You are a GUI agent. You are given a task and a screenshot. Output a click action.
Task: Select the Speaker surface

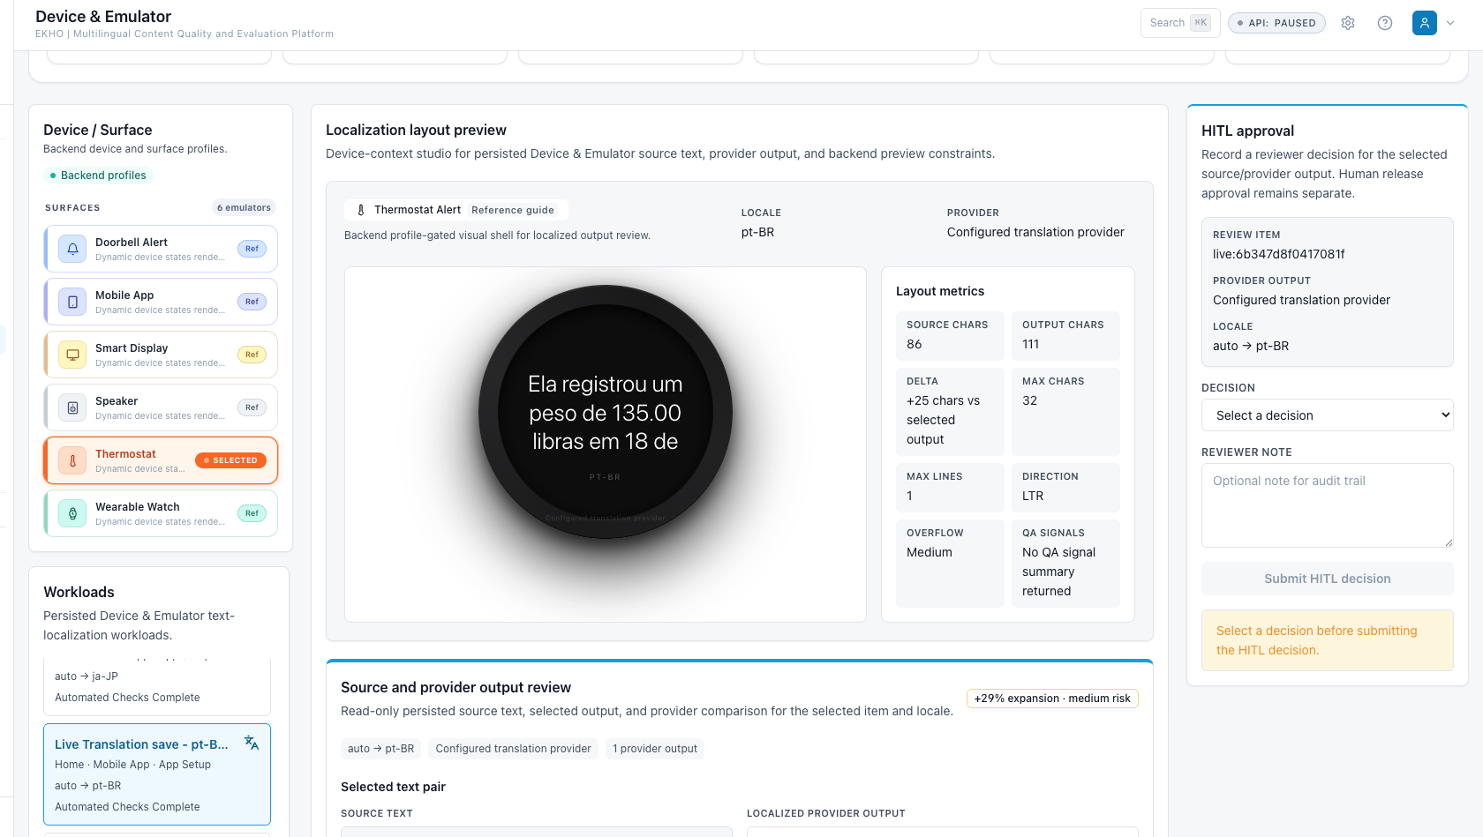coord(161,407)
